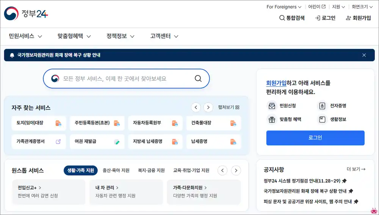Open 국가정보자원관리원 화재 장애 banner notice
Screen dimensions: 379x215
point(59,55)
